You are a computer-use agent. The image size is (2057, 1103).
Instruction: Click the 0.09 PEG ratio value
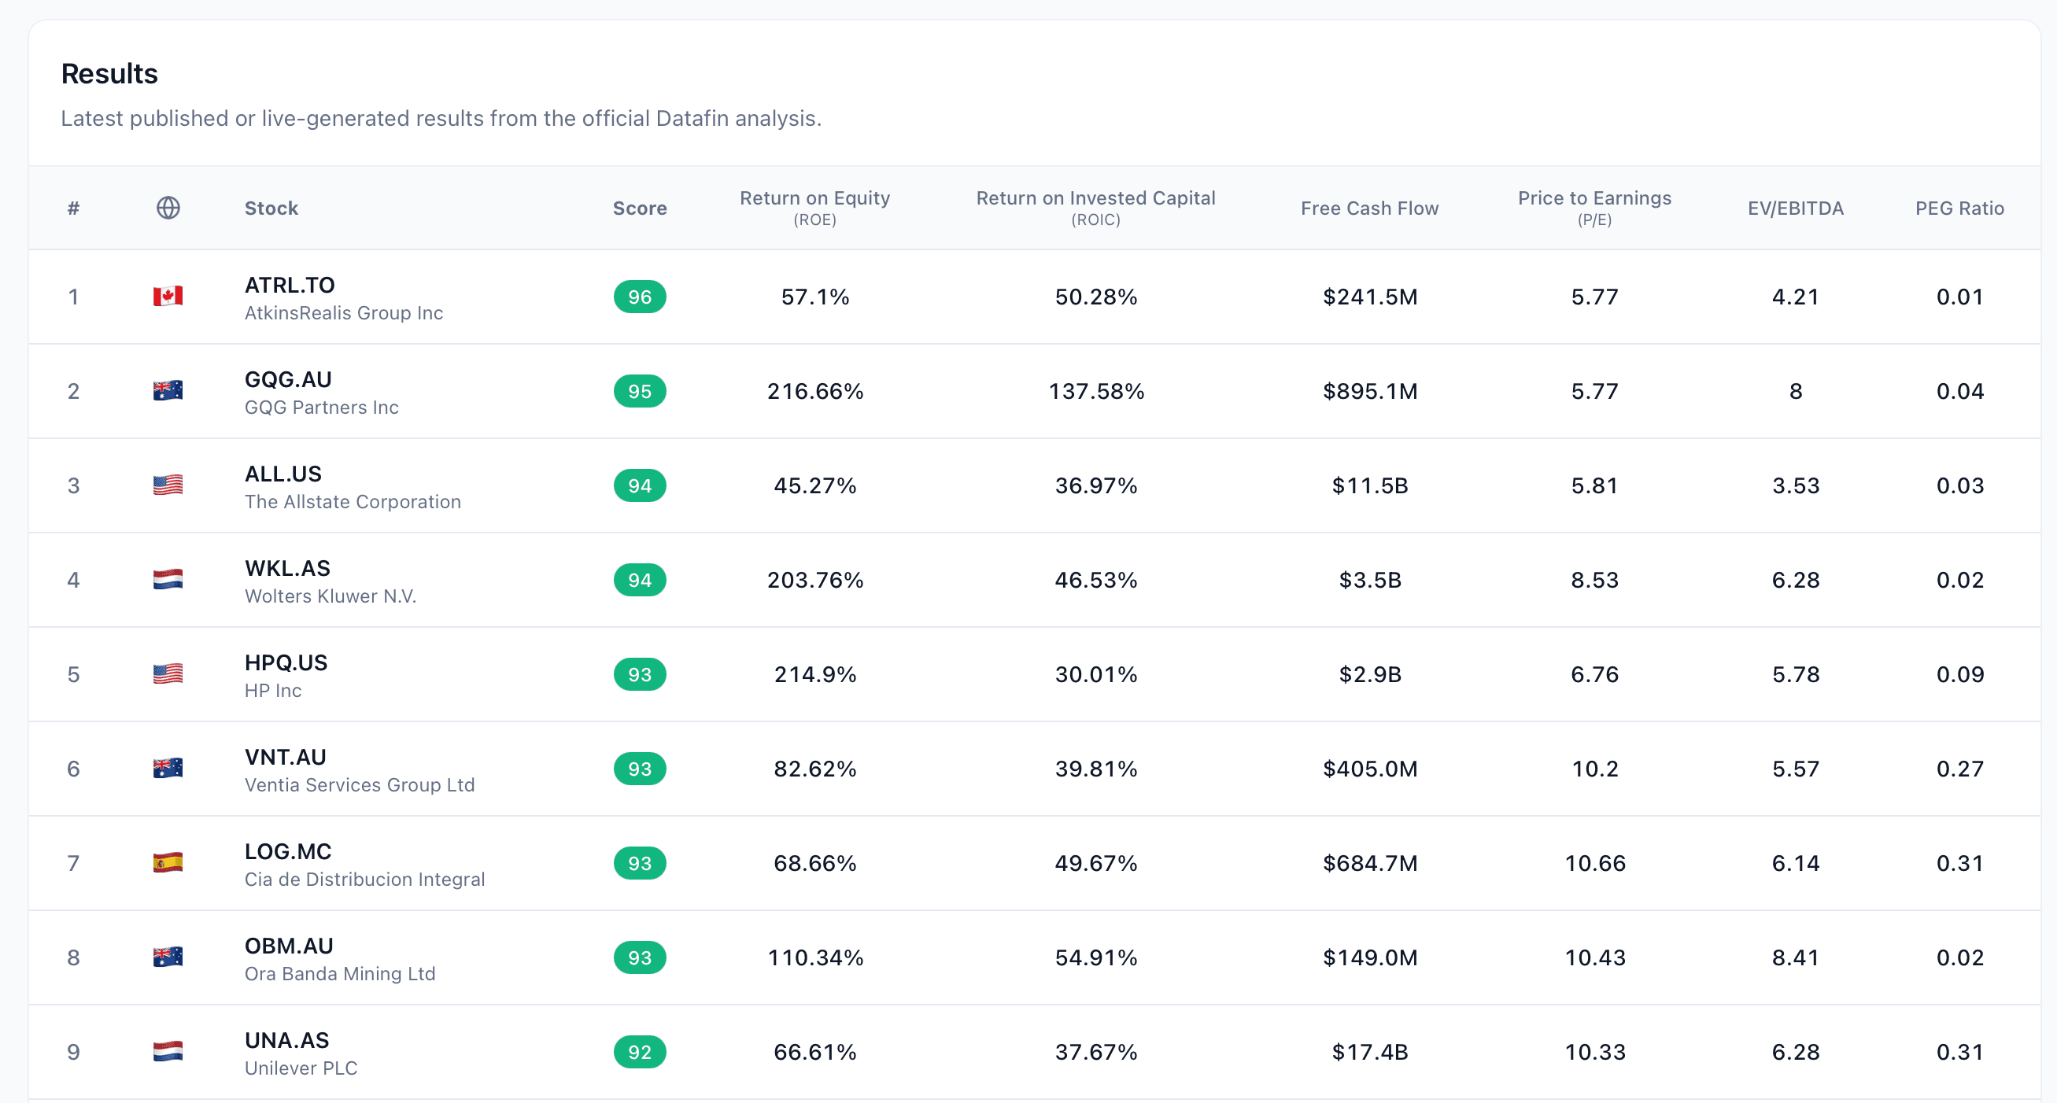click(x=1959, y=674)
